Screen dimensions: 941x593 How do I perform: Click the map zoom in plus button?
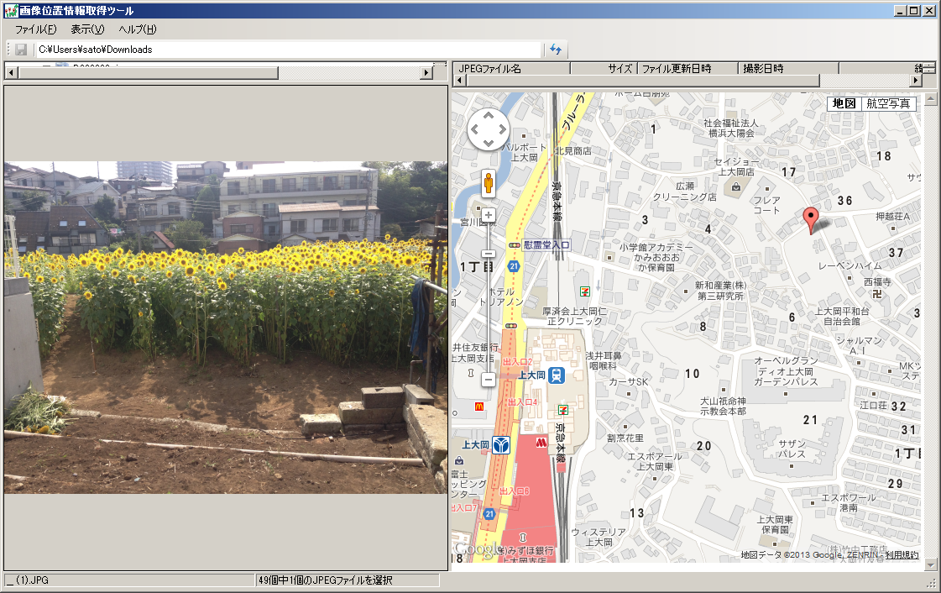click(x=488, y=215)
